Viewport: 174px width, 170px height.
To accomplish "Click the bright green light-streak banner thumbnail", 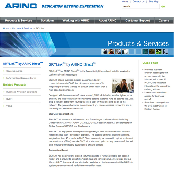I will (x=158, y=52).
